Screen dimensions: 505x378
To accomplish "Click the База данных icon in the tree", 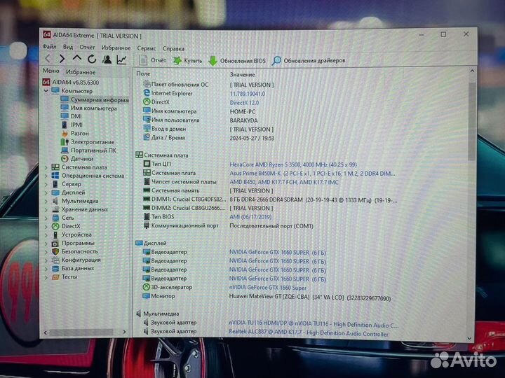I will pyautogui.click(x=55, y=268).
